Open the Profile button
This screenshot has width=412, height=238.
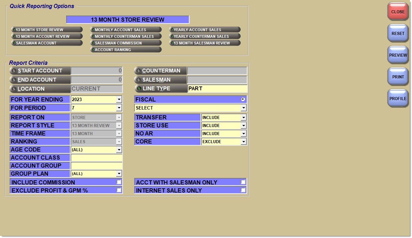[398, 99]
